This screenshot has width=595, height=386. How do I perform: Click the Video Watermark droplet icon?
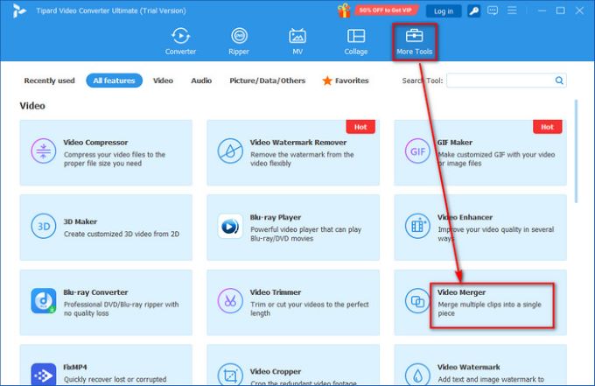tap(417, 375)
